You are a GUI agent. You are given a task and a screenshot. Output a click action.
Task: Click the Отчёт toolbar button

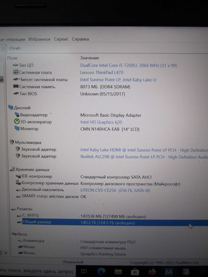(11, 48)
